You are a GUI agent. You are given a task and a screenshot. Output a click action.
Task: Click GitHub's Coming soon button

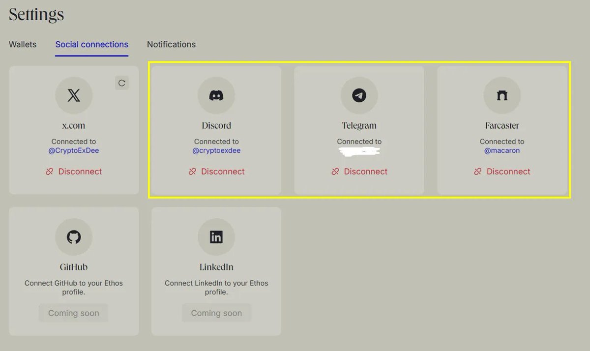click(74, 313)
